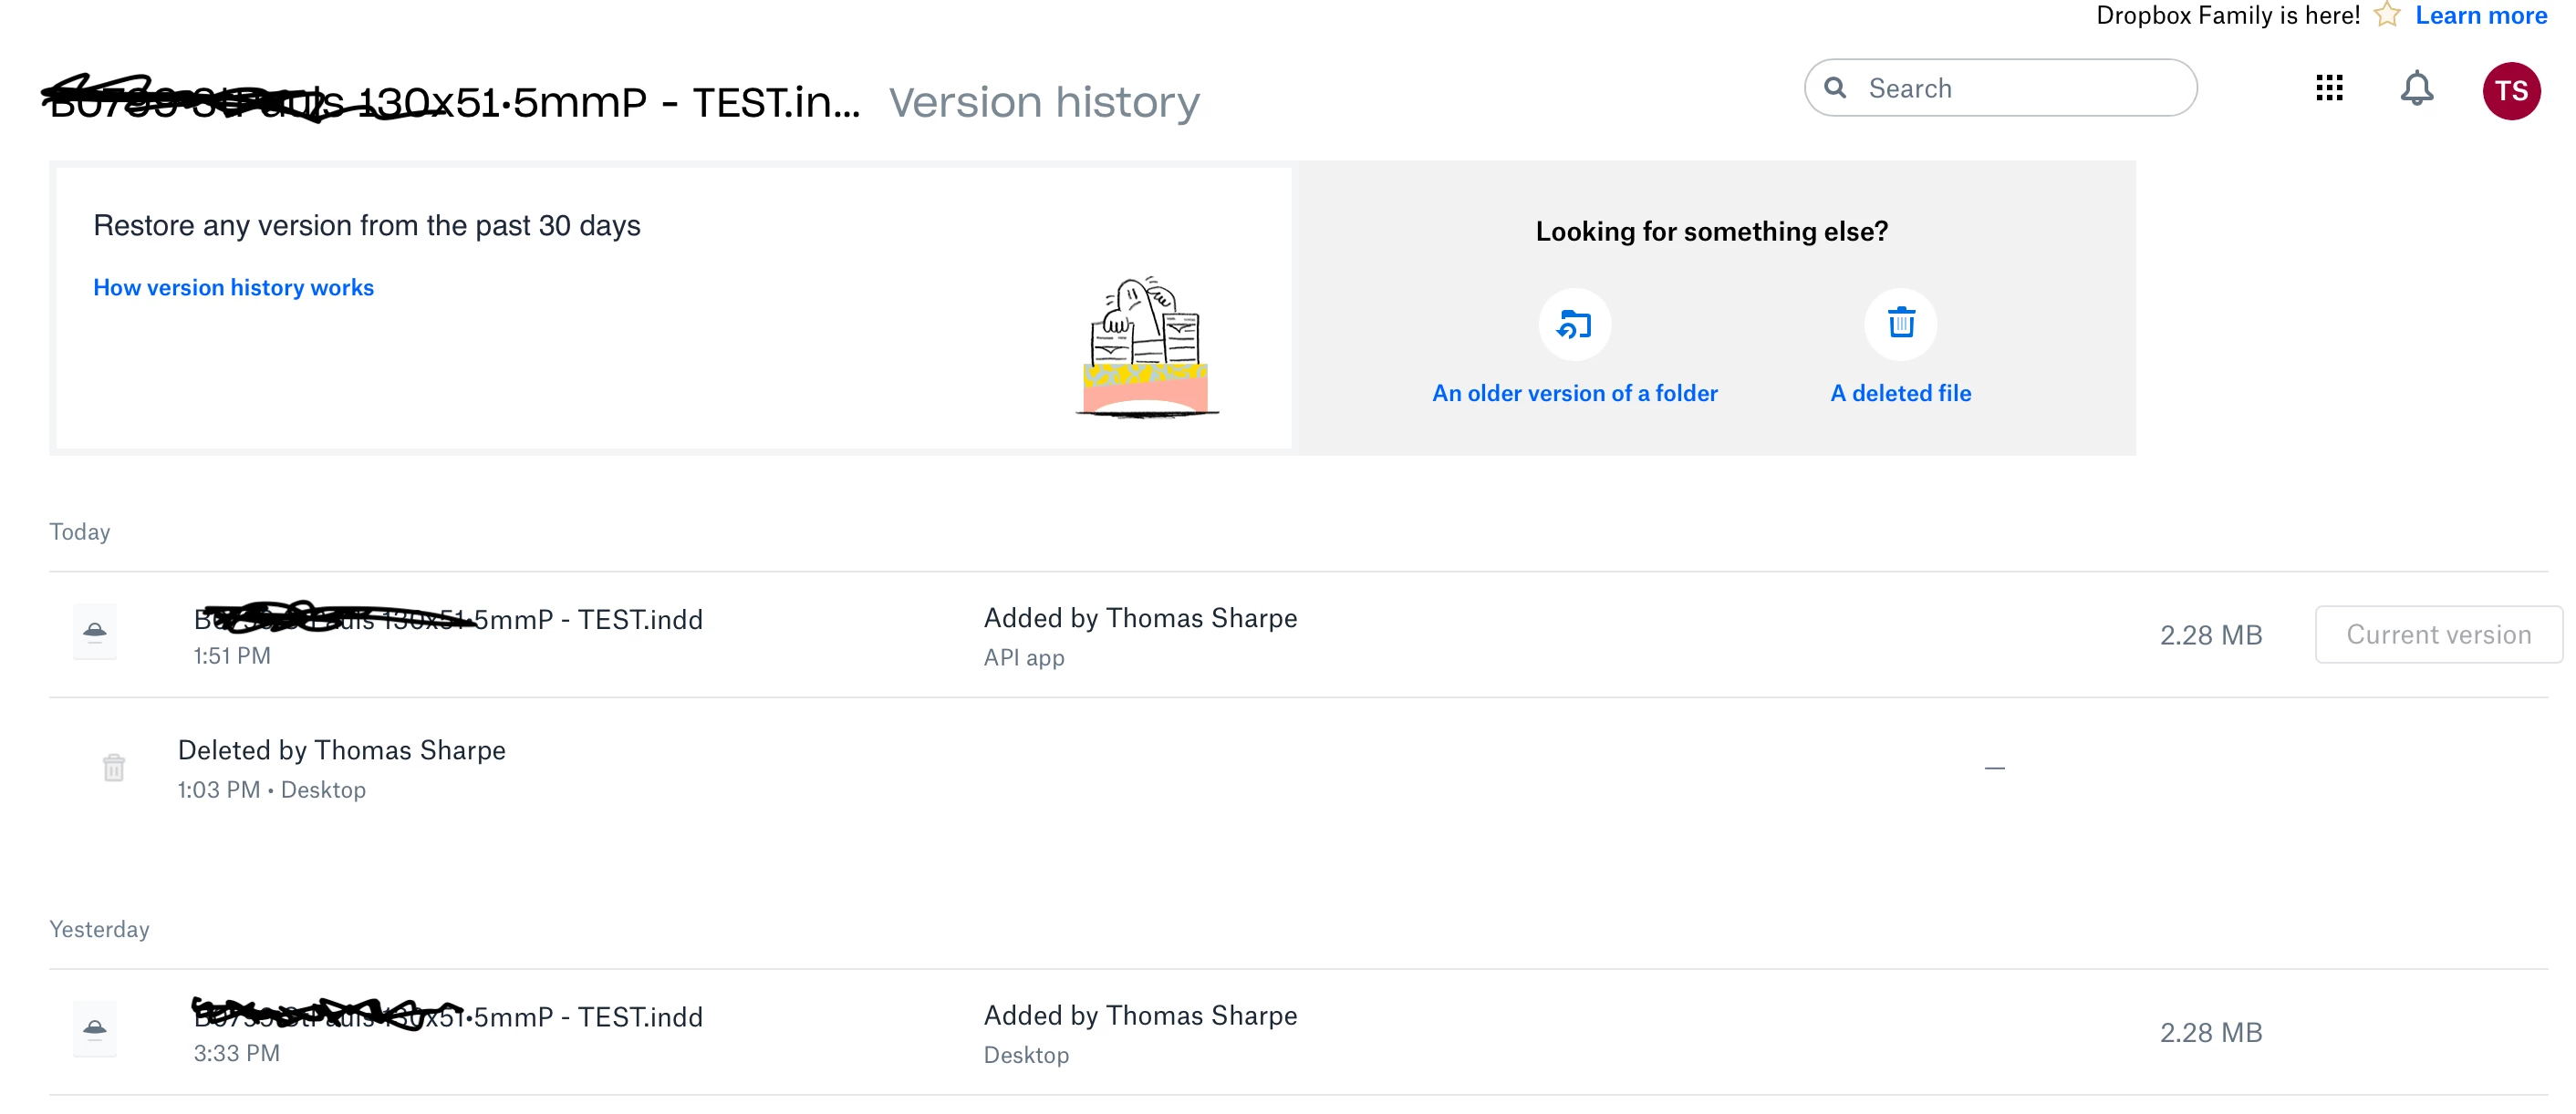Click the star icon beside Learn more
Screen dimensions: 2576x1114
pyautogui.click(x=2387, y=15)
